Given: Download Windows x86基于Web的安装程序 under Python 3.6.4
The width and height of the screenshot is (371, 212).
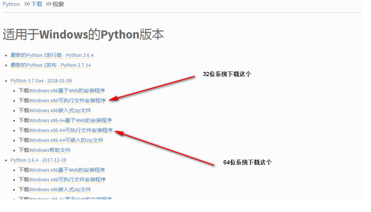Looking at the screenshot, I should (x=67, y=170).
